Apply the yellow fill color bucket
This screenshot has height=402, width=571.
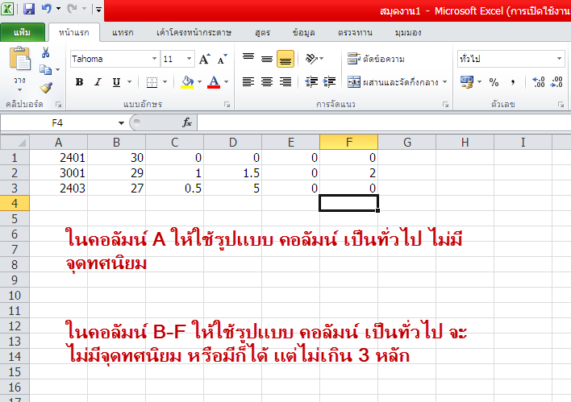coord(187,82)
